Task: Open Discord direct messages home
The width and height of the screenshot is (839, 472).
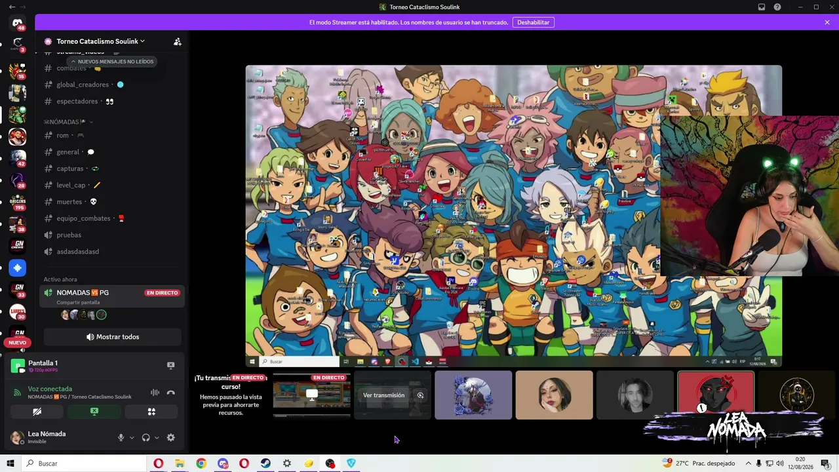Action: click(18, 23)
